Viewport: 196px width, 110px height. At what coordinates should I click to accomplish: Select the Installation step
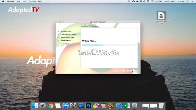tap(66, 41)
